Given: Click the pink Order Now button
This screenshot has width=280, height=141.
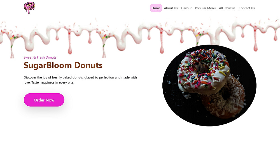Looking at the screenshot, I should [x=44, y=100].
